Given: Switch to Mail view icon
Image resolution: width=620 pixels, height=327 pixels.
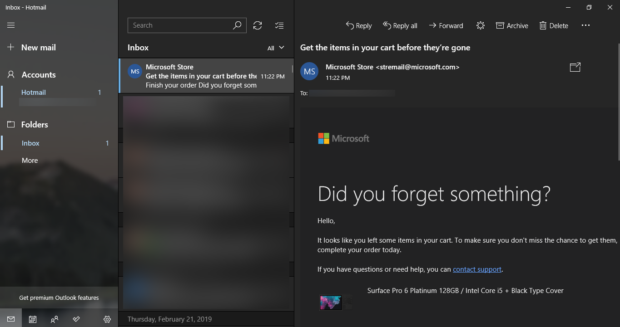Looking at the screenshot, I should click(x=11, y=319).
